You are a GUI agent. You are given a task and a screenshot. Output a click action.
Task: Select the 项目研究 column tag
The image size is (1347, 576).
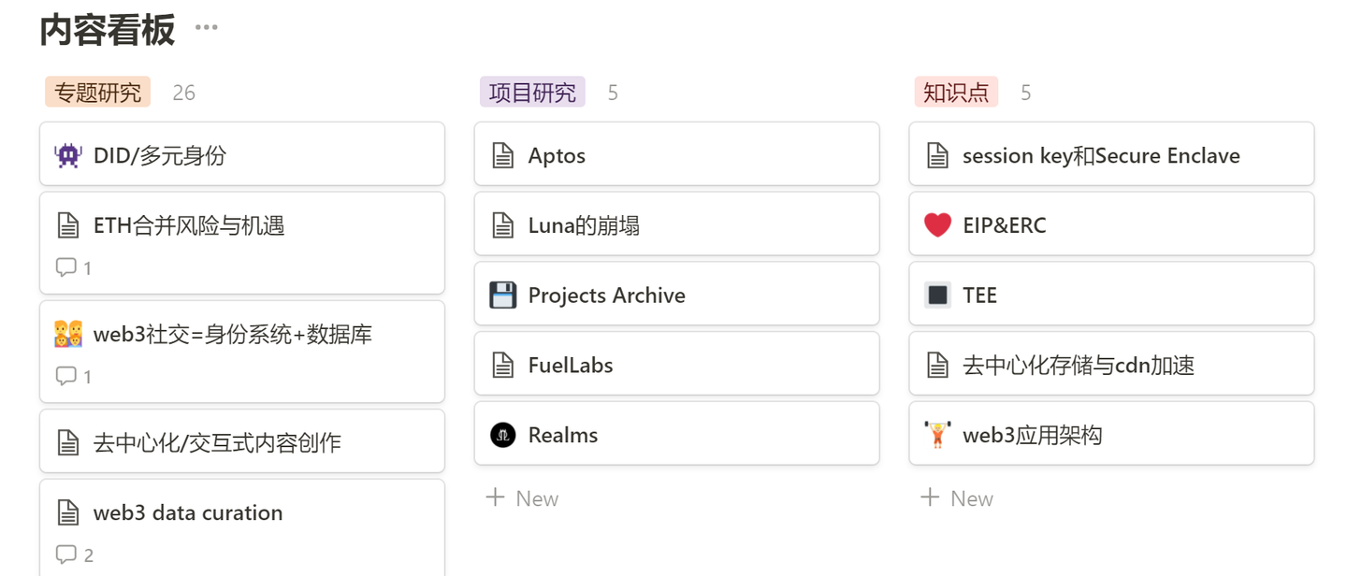pos(532,93)
